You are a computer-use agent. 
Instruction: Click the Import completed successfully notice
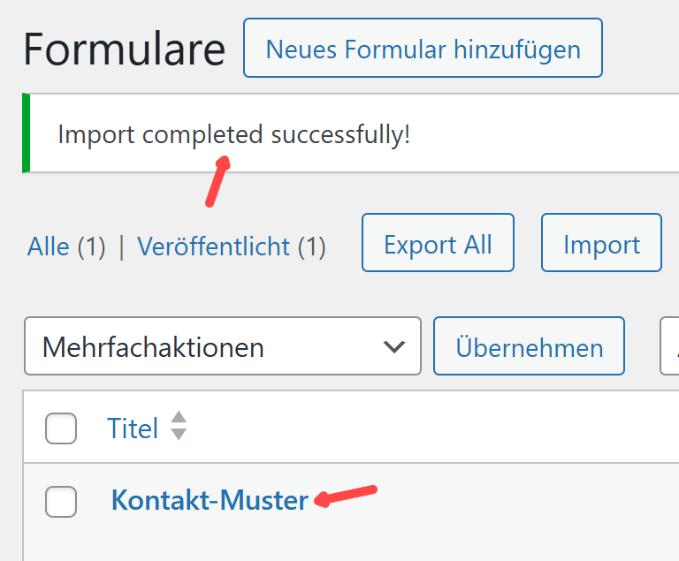pos(234,135)
